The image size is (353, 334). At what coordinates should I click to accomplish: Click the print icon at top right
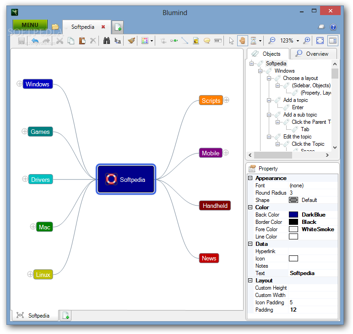coord(321,27)
